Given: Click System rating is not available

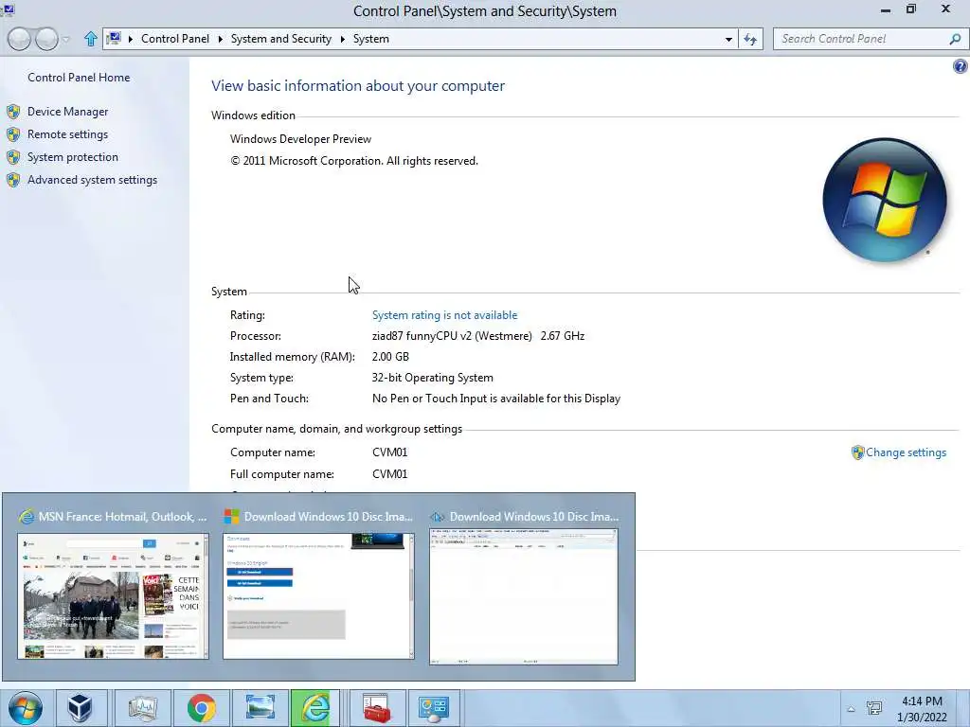Looking at the screenshot, I should coord(444,315).
